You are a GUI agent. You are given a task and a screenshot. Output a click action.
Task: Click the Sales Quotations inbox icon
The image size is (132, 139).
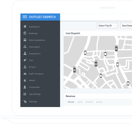25,40
